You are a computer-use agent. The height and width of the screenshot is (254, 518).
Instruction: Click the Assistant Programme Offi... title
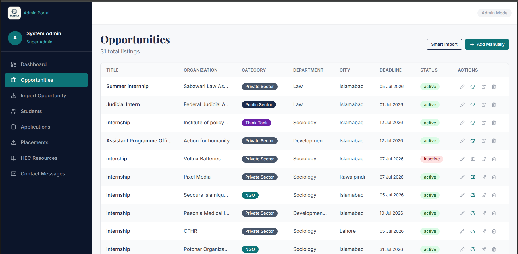[139, 141]
